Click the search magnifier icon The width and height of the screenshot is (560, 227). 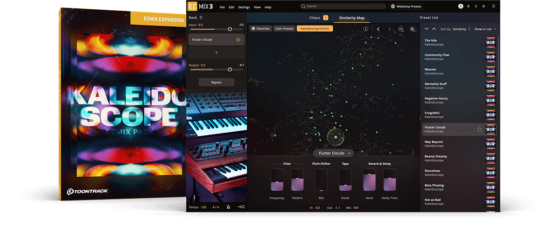click(304, 7)
